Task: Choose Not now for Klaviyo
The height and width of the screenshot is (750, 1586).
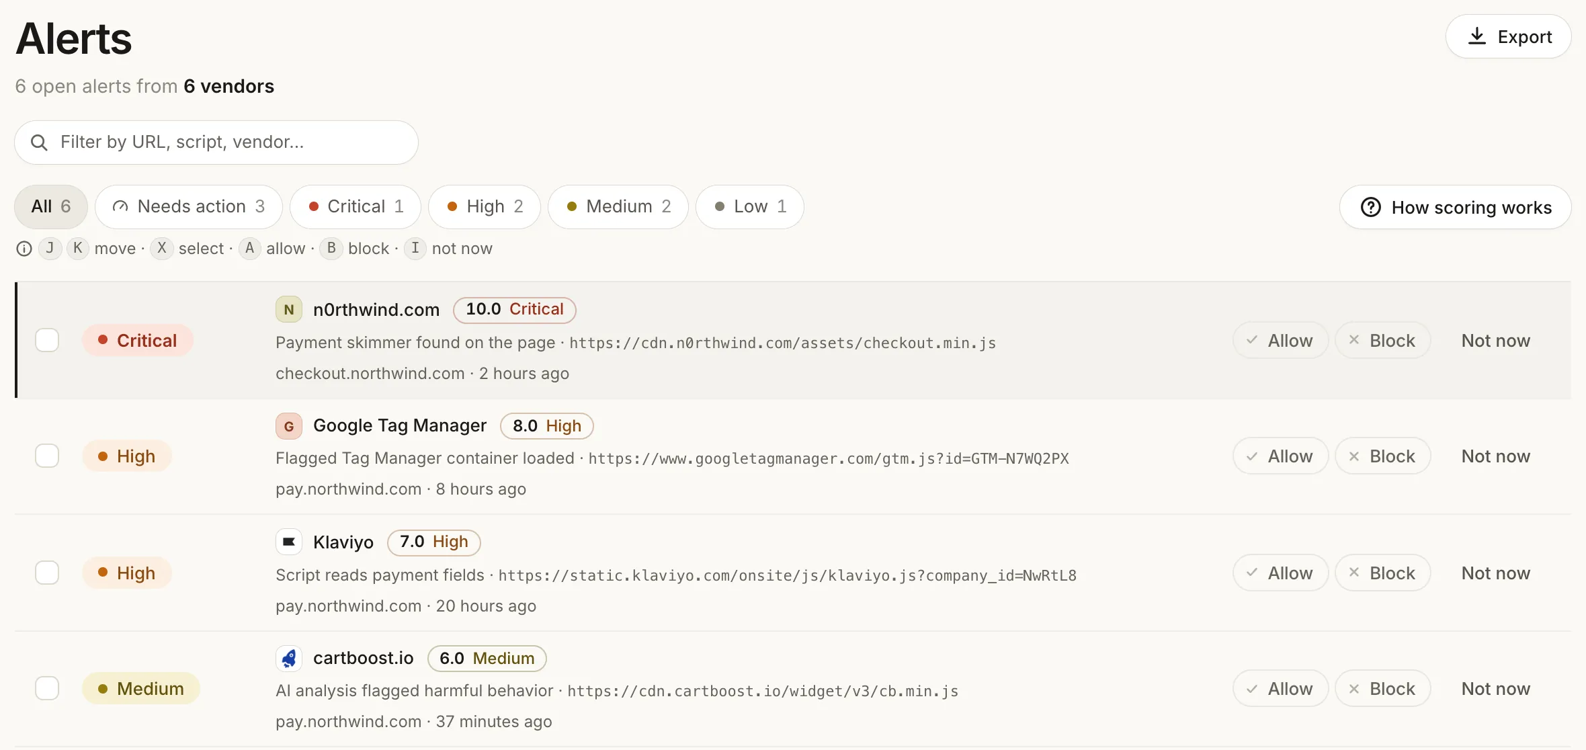Action: (1496, 573)
